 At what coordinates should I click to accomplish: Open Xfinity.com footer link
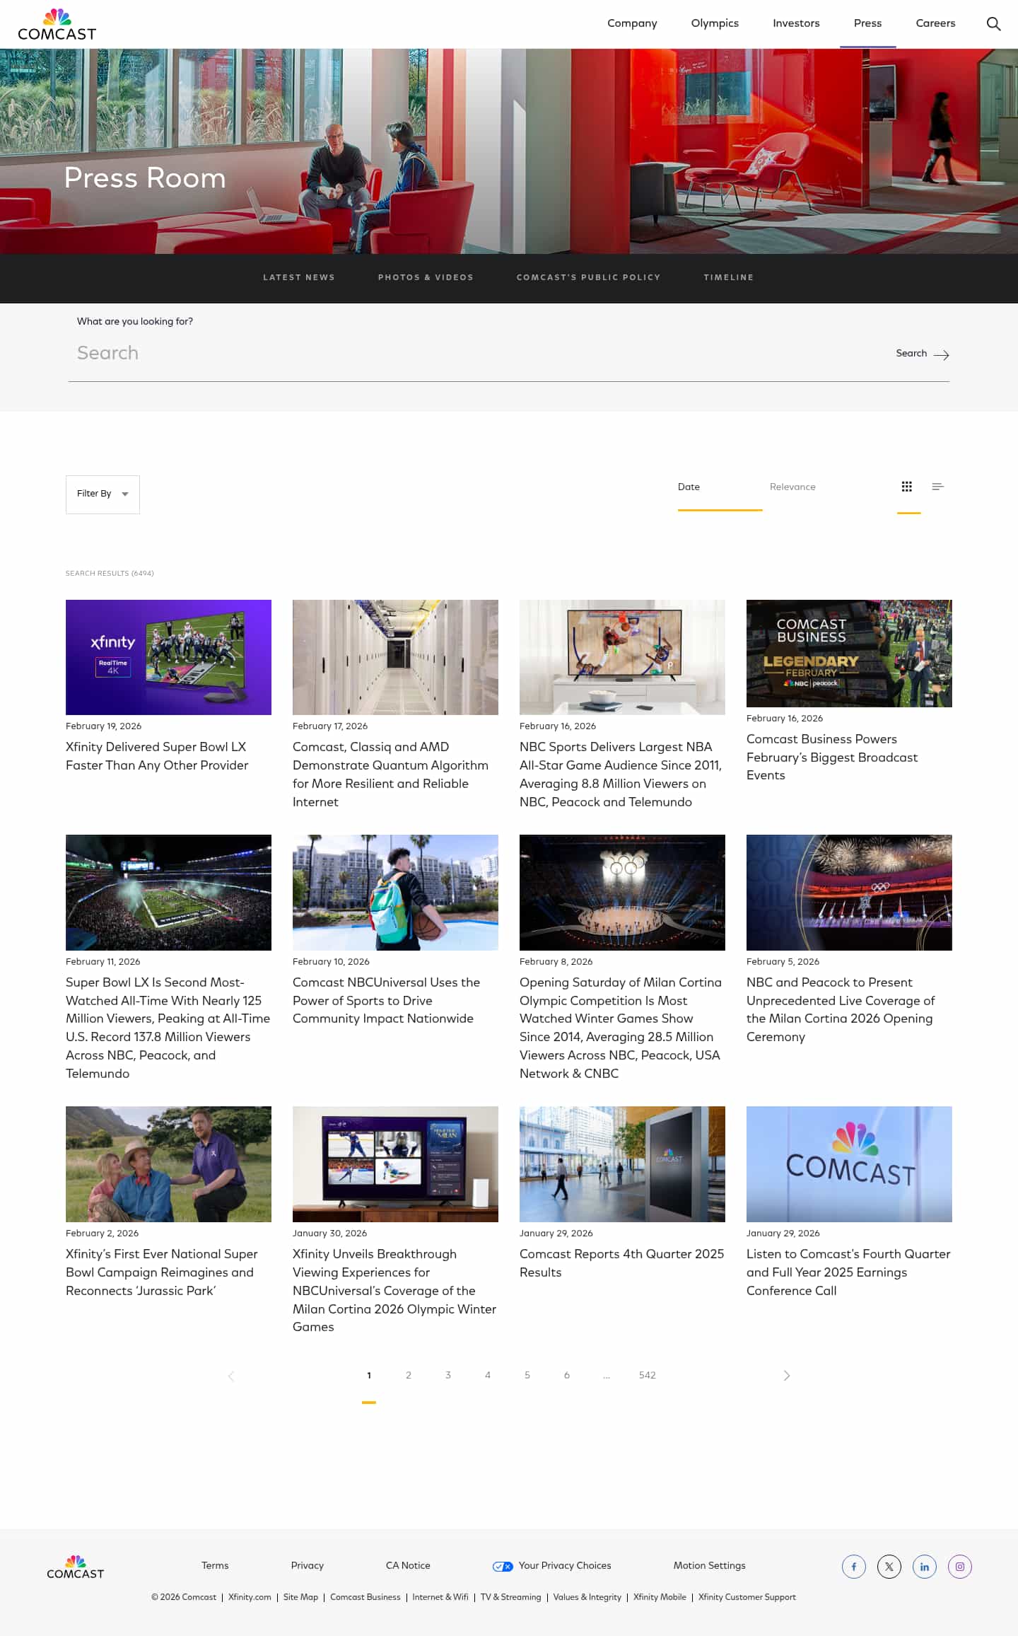(x=250, y=1597)
